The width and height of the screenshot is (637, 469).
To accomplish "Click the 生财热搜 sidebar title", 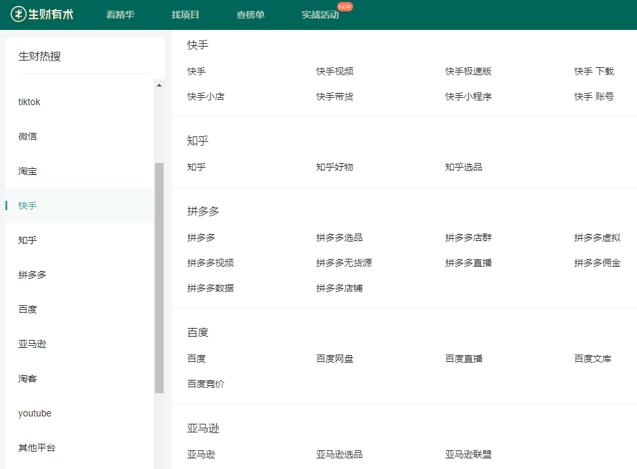I will coord(39,57).
